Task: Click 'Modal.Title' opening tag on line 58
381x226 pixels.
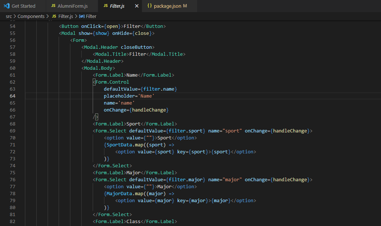Action: (111, 54)
